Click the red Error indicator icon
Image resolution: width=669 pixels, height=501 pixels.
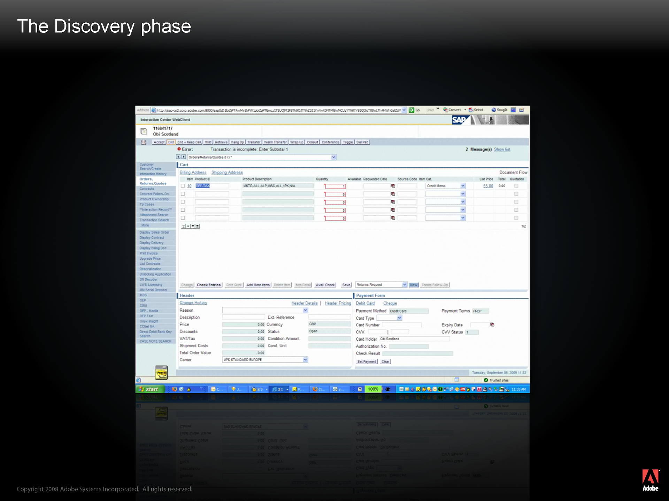[179, 149]
